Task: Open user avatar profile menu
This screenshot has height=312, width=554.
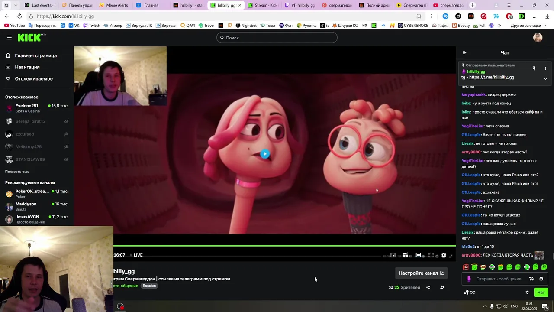Action: point(538,38)
